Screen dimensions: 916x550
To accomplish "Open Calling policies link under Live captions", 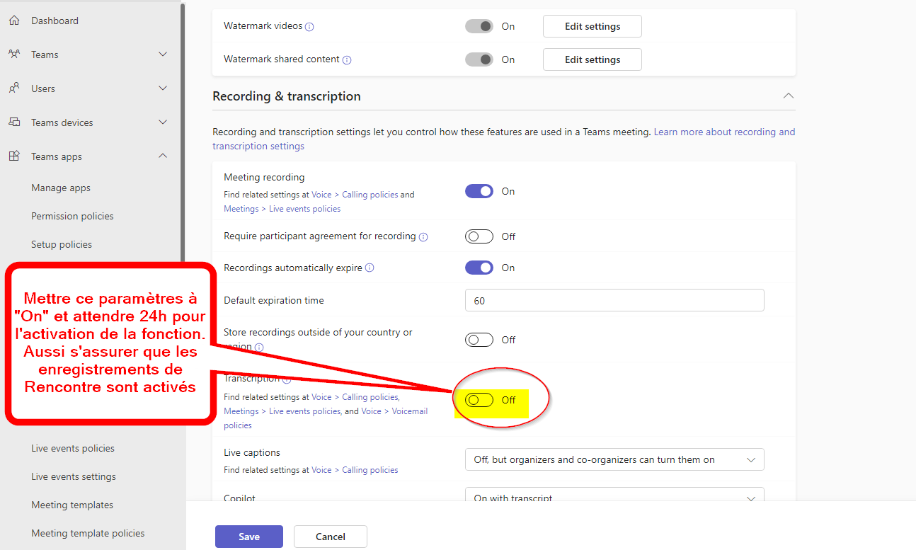I will [370, 470].
